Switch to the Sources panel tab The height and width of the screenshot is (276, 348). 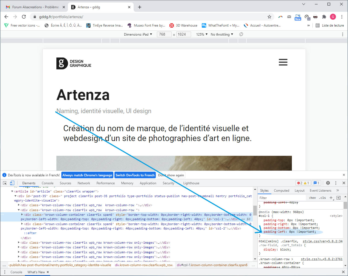click(65, 183)
